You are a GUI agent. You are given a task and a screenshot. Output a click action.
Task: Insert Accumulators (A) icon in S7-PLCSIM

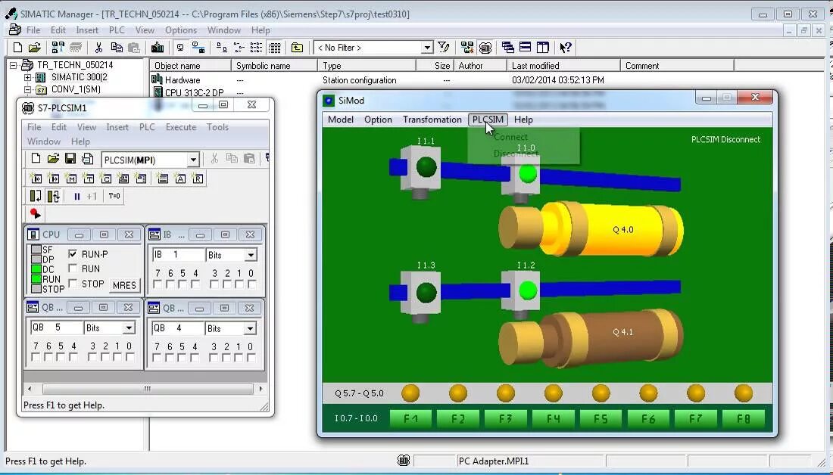(180, 179)
